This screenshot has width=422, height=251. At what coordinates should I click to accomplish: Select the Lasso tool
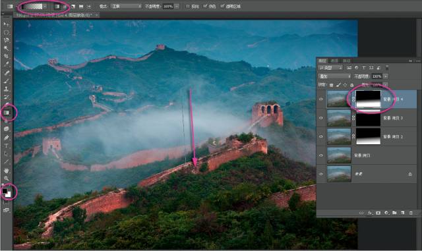(6, 40)
